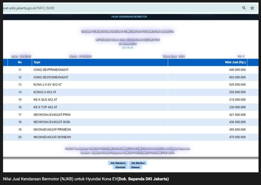Click the value 250.000.000
Image resolution: width=261 pixels, height=185 pixels.
pos(237,92)
